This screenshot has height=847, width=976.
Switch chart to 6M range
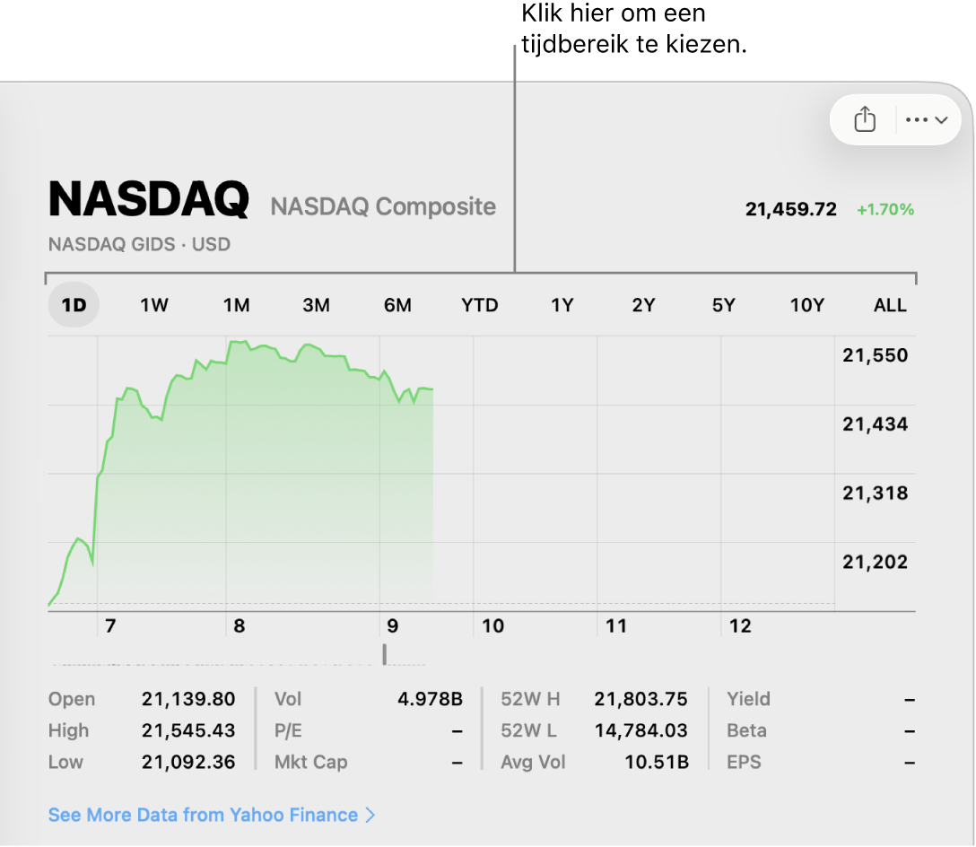[397, 305]
